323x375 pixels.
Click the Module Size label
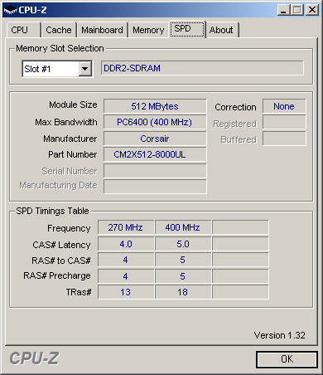point(73,105)
